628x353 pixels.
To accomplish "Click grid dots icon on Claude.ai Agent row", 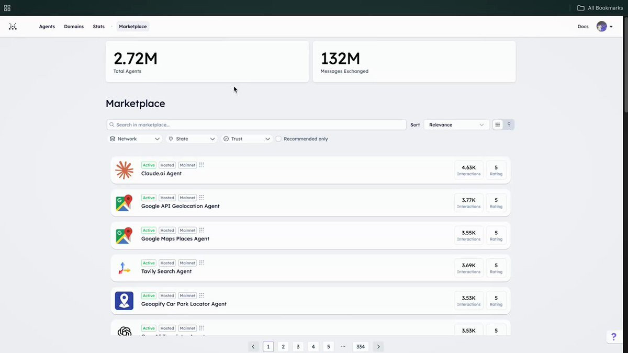I will point(201,165).
